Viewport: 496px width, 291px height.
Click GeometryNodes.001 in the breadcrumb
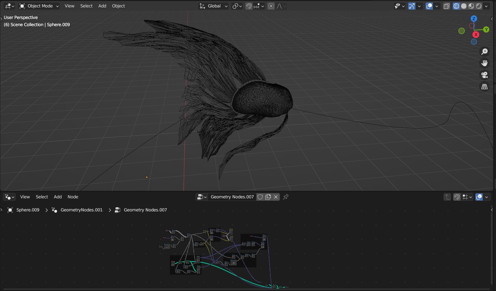point(81,210)
